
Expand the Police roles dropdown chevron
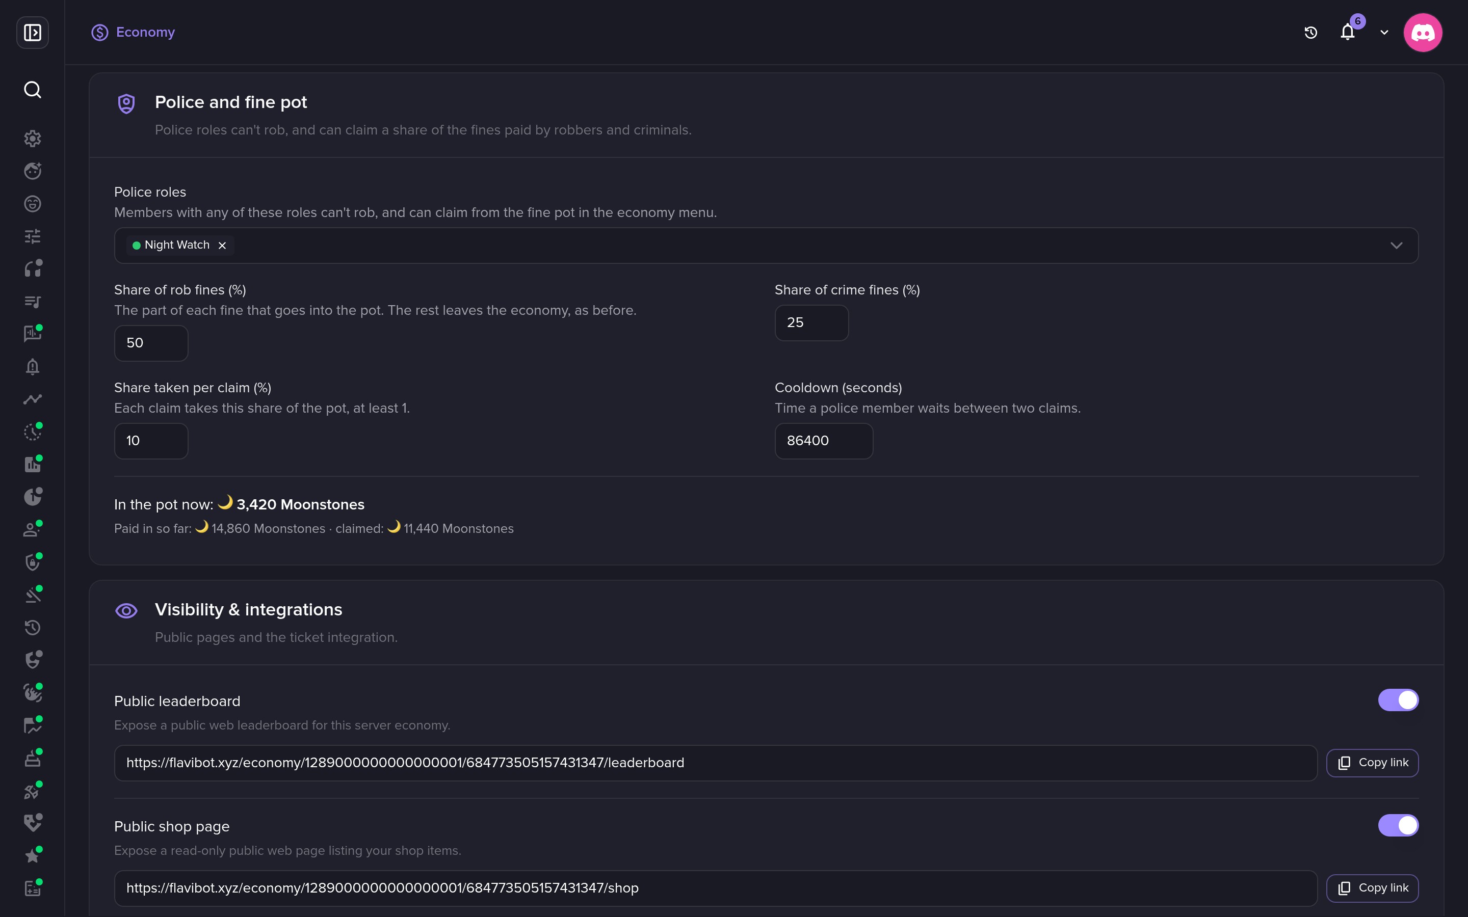1396,246
